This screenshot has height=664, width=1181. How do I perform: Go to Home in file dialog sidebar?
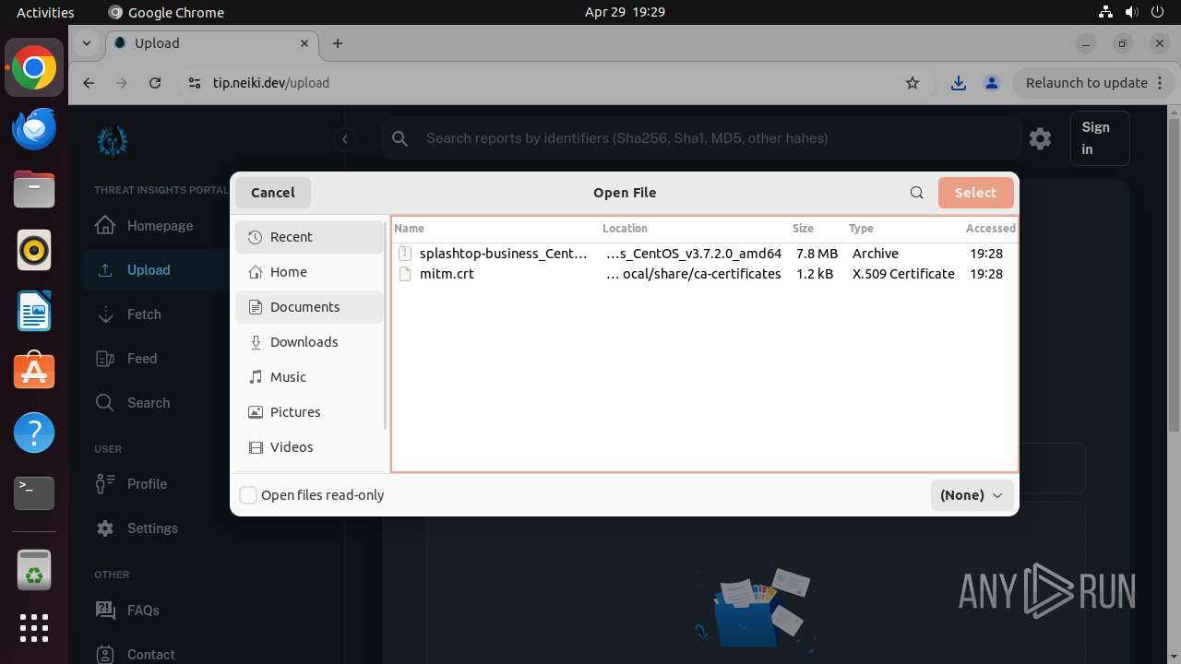coord(309,272)
